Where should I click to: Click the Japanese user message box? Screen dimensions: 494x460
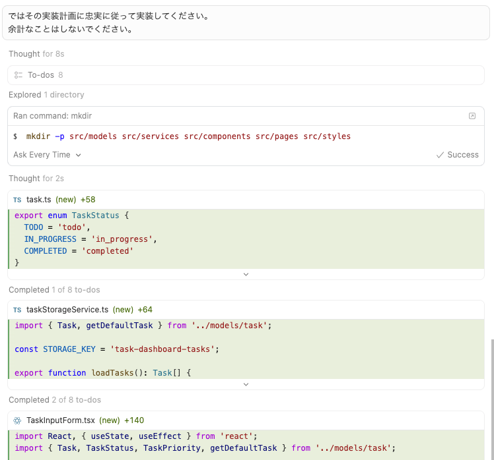click(246, 22)
